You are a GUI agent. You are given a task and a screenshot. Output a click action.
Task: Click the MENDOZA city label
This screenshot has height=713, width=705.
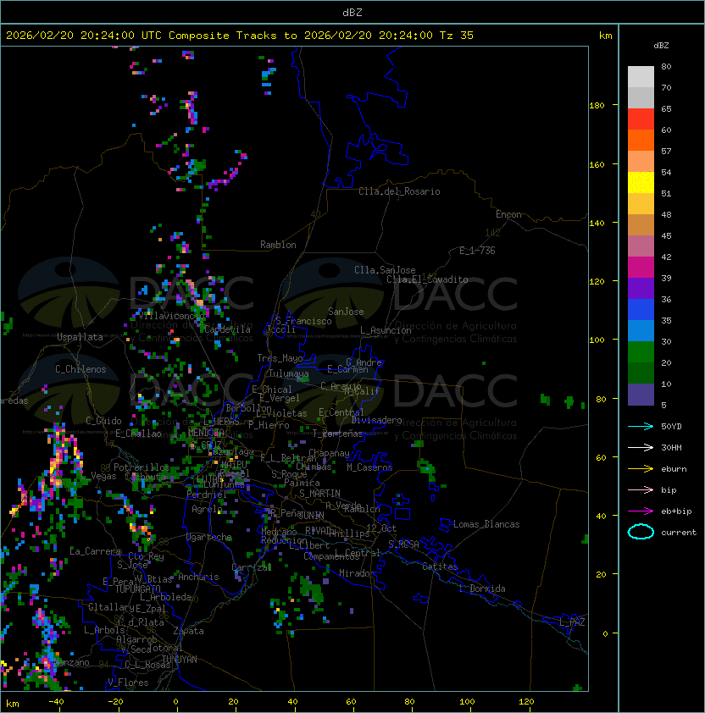pyautogui.click(x=206, y=433)
